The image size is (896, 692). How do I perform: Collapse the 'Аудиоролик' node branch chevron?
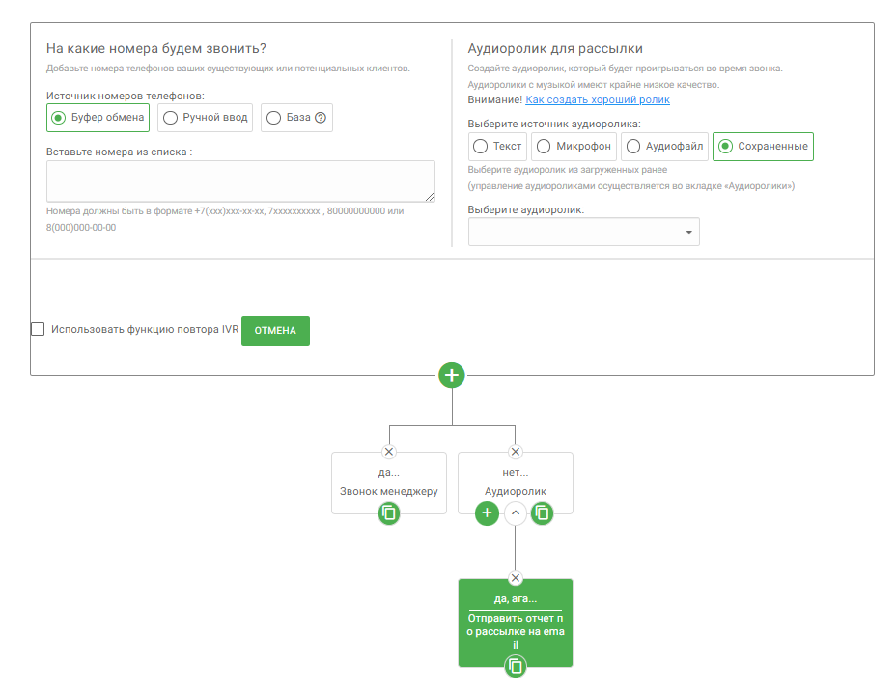point(516,513)
